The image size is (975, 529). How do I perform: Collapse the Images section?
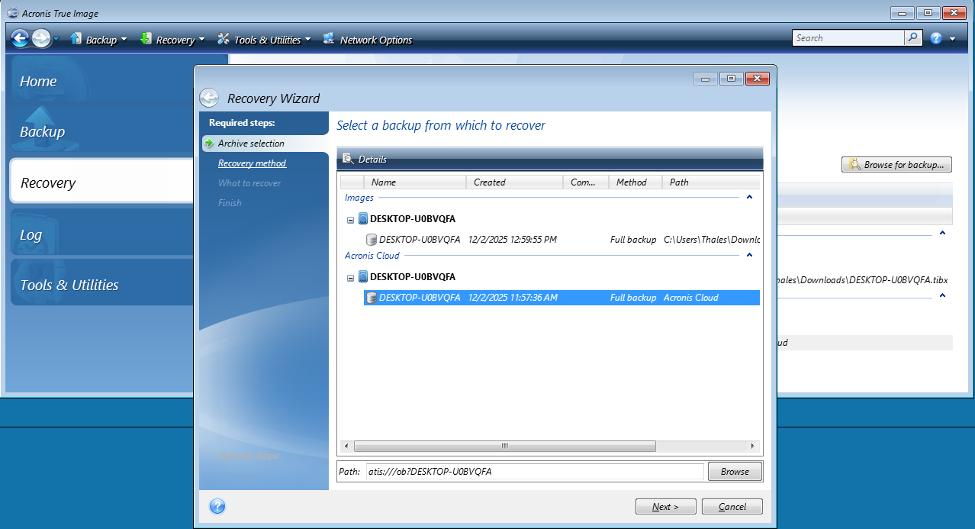pyautogui.click(x=749, y=196)
